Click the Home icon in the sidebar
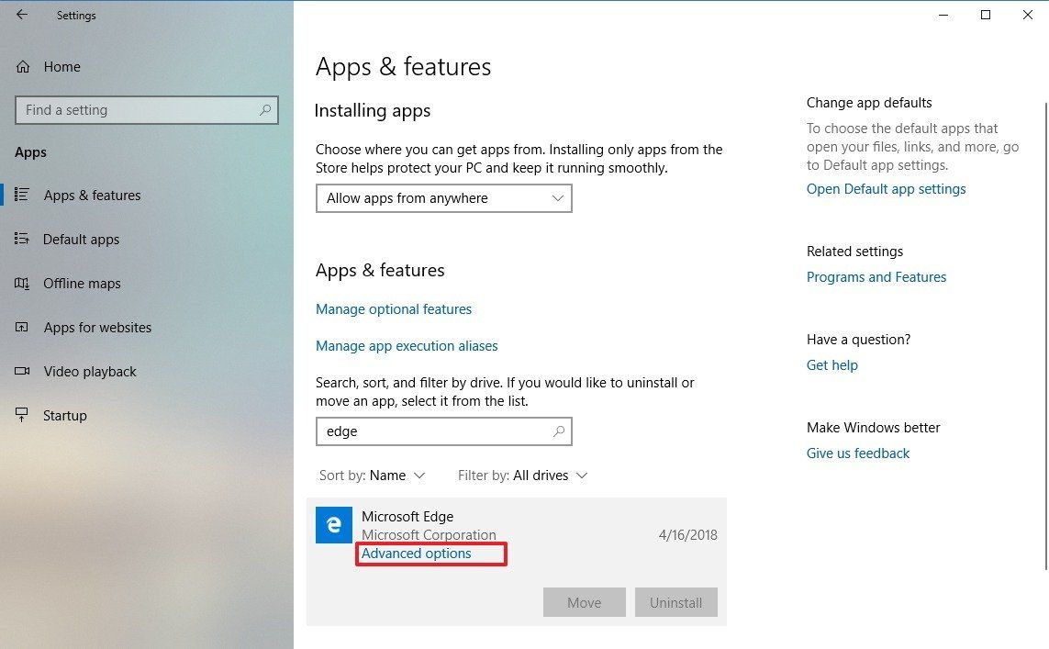1049x649 pixels. [21, 66]
